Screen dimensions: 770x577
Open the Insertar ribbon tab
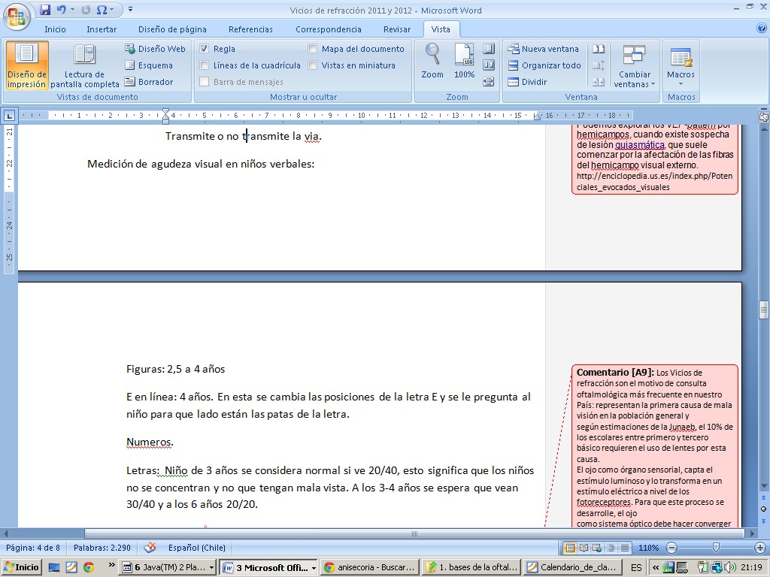[101, 29]
